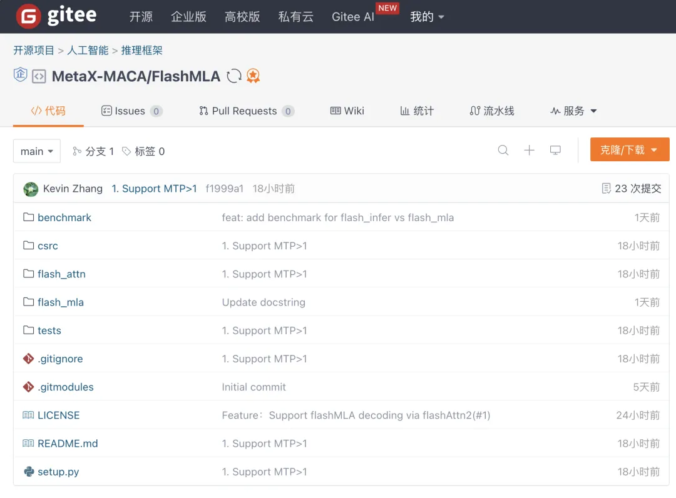Viewport: 676px width, 498px height.
Task: Open the .gitmodules file name
Action: pos(66,387)
